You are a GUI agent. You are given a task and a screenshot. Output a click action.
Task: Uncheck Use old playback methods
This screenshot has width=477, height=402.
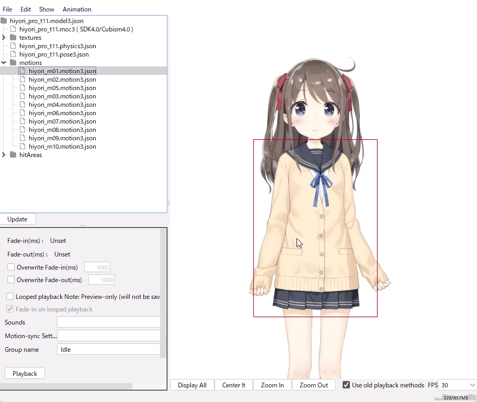346,385
